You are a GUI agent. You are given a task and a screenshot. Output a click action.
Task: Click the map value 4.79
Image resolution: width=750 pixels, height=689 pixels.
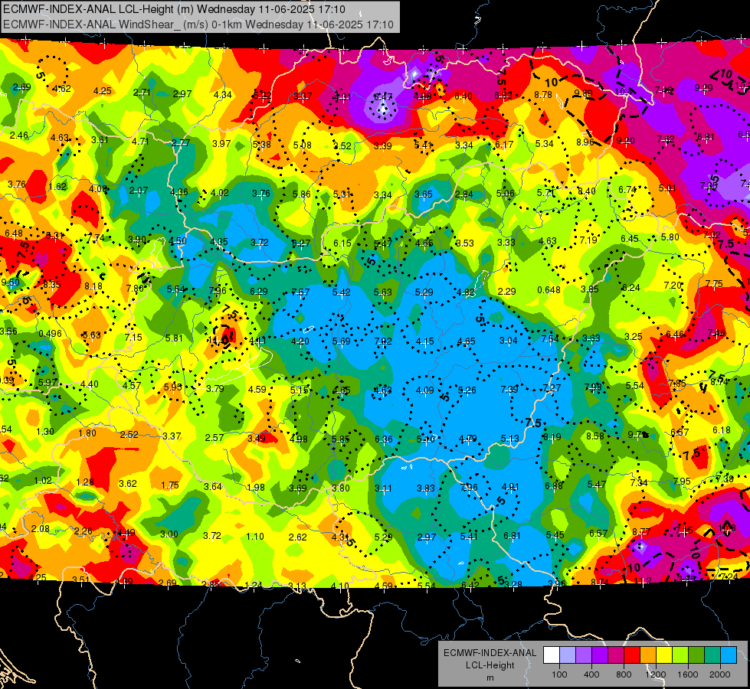(468, 439)
